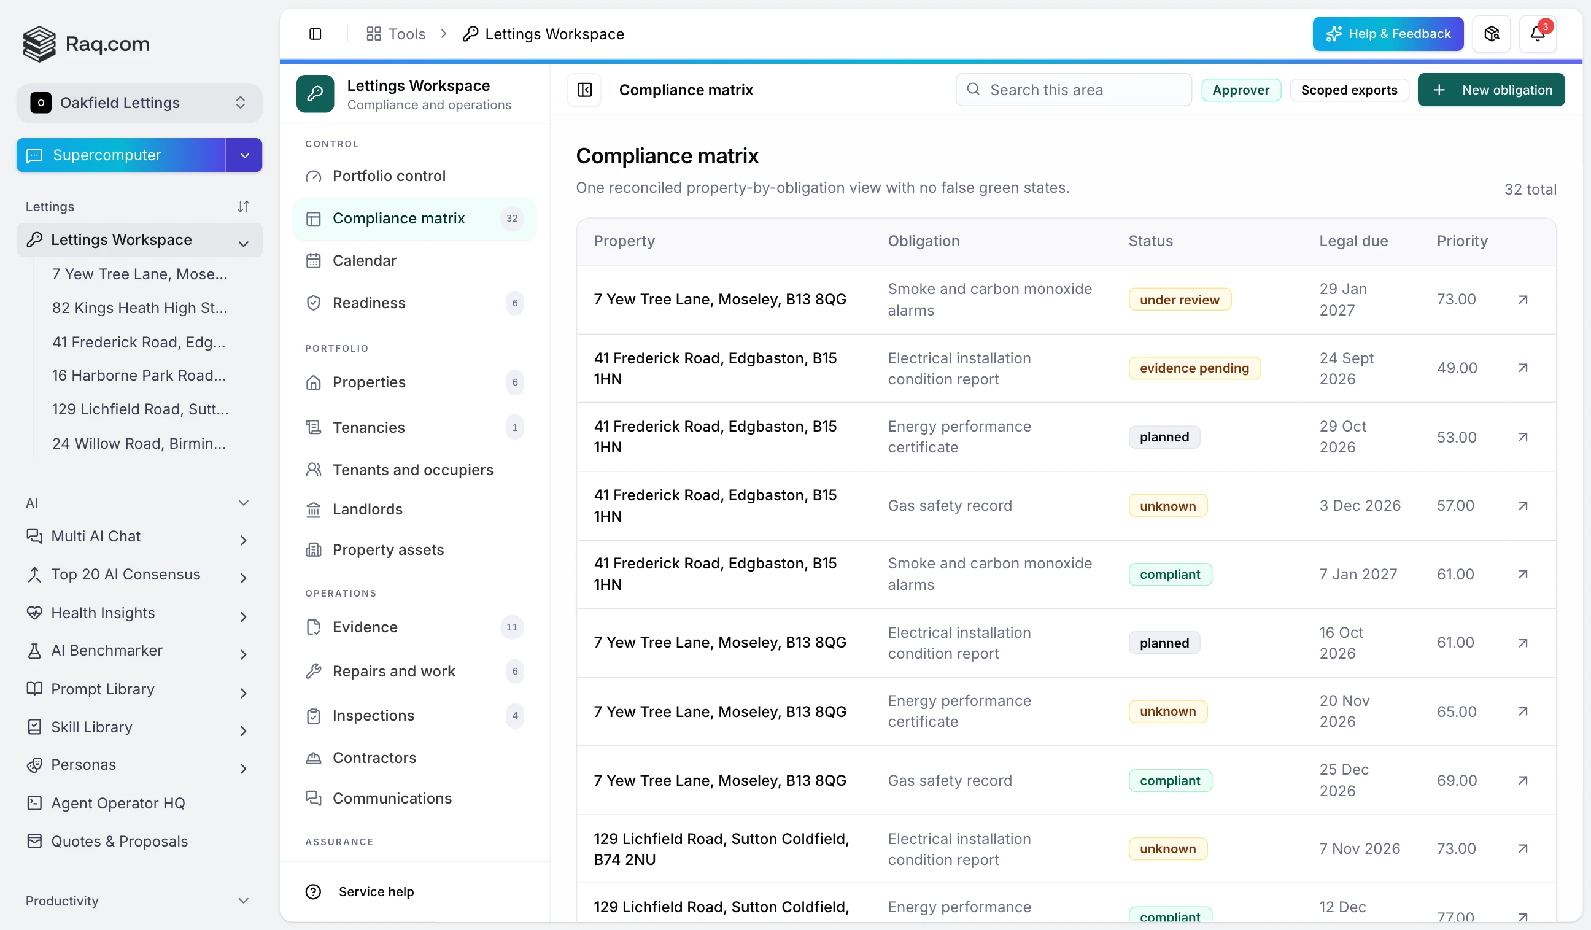Expand Multi AI Chat submenu
Screen dimensions: 1591x930
[244, 540]
